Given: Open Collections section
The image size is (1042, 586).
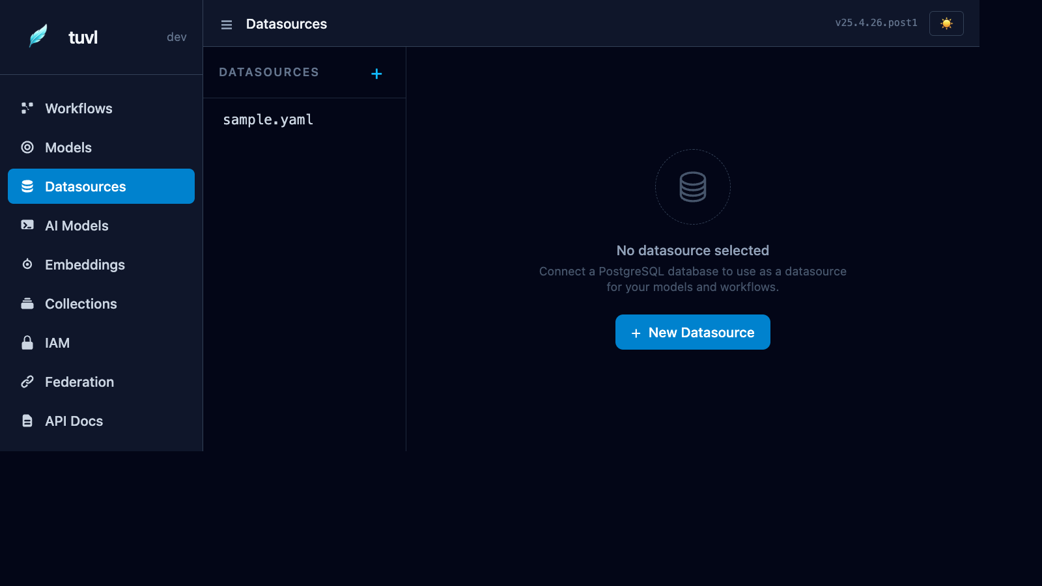Looking at the screenshot, I should coord(101,303).
